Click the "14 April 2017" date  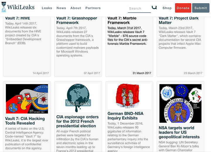coord(41,73)
